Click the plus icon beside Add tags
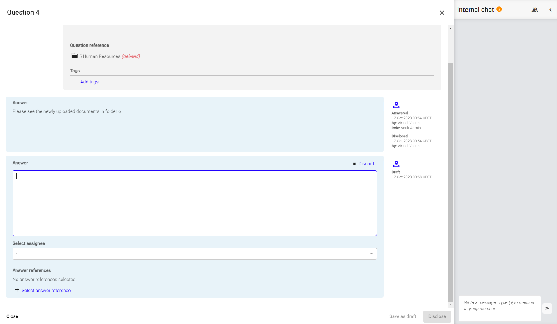 click(76, 82)
